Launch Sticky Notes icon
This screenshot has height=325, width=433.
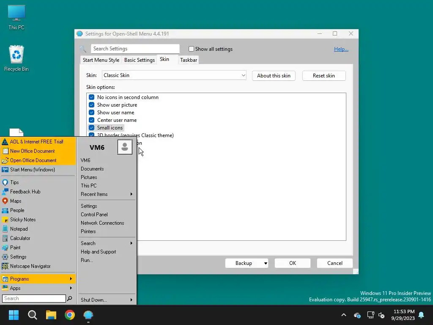5,220
